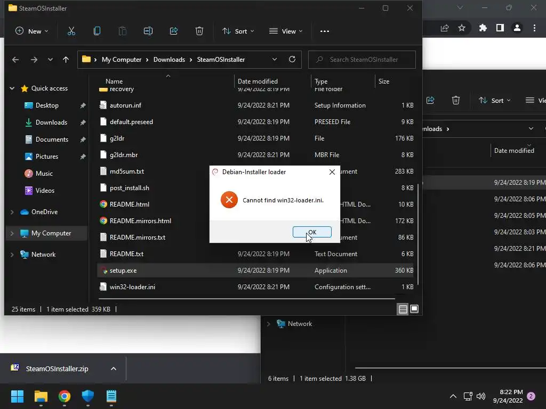Screen dimensions: 546x409
Task: Open Windows Security shield in taskbar
Action: click(x=88, y=396)
